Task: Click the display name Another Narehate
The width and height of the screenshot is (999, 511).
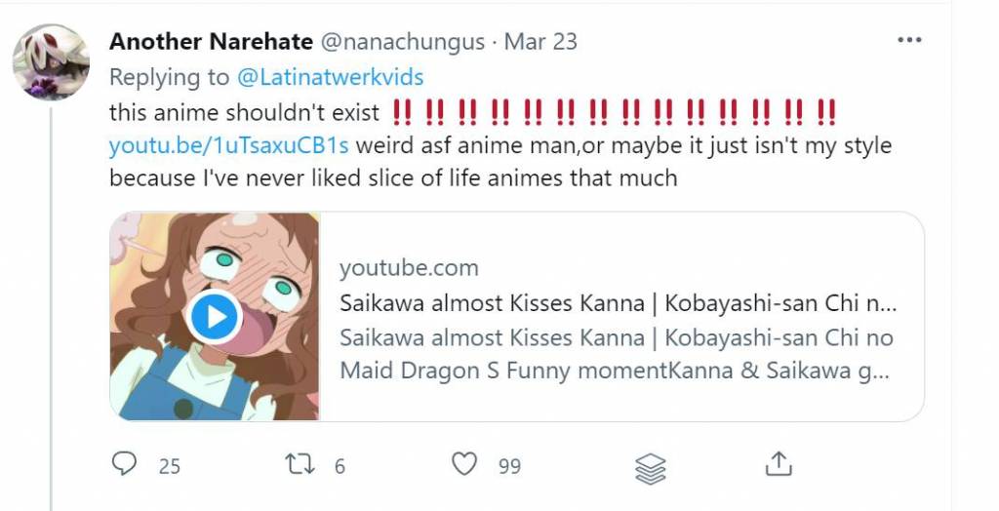Action: click(x=211, y=42)
